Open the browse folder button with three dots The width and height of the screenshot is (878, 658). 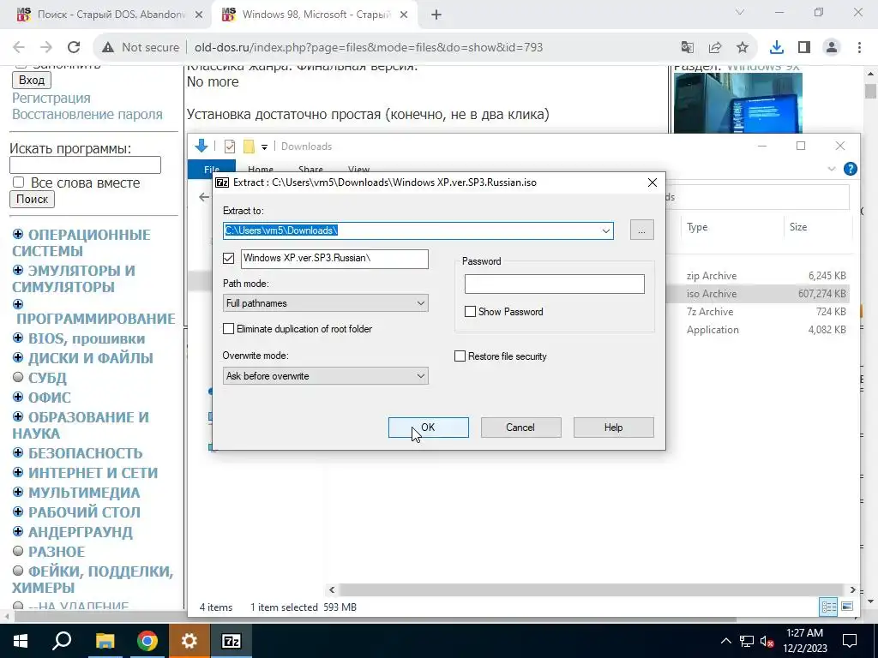coord(641,230)
